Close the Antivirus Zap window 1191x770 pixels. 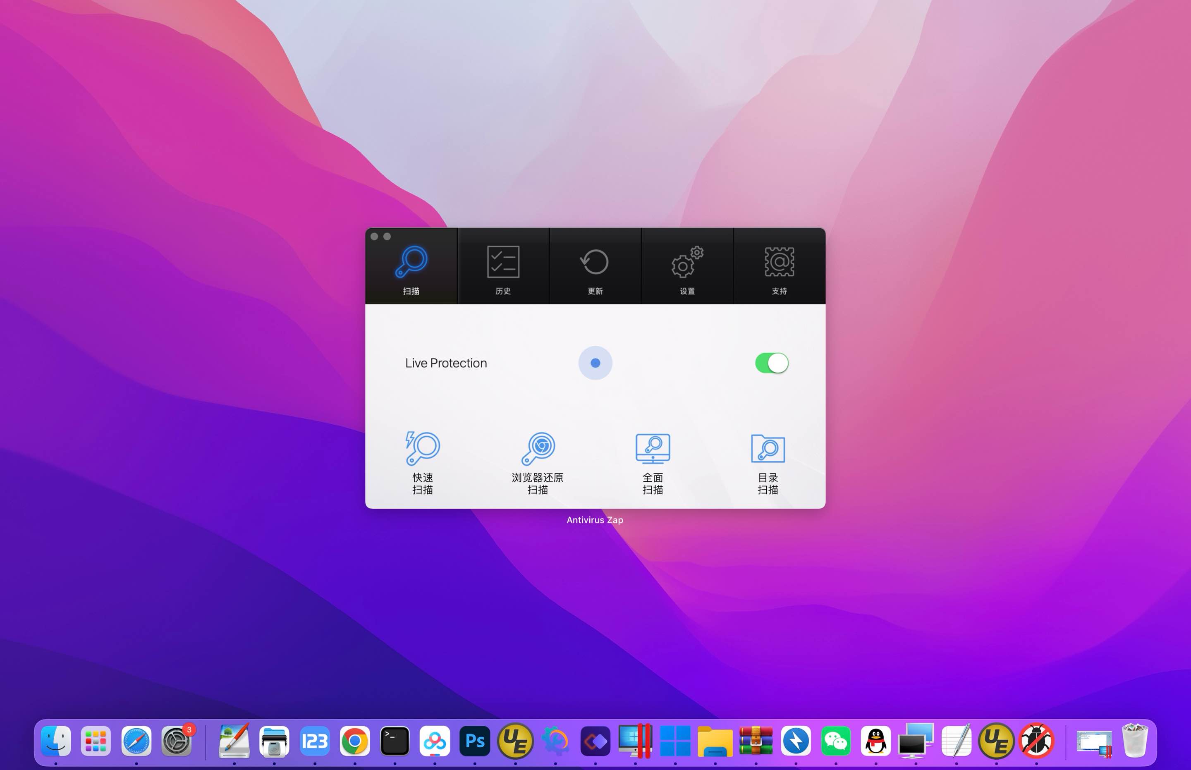point(374,237)
